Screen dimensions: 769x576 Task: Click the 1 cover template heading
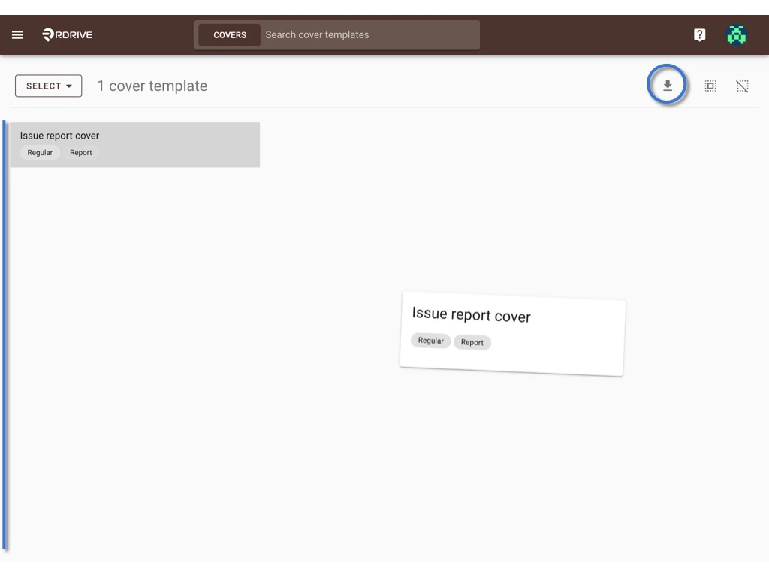tap(152, 85)
